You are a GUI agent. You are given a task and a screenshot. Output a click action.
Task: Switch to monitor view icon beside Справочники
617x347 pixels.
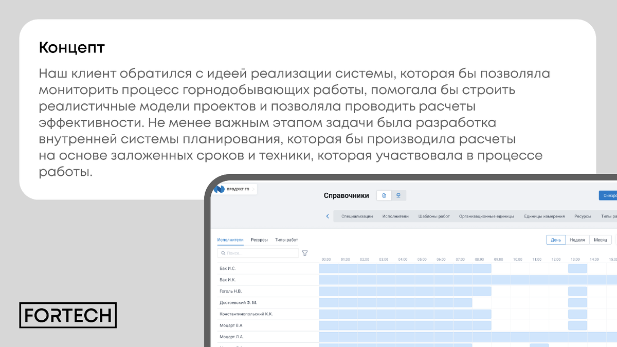click(x=398, y=195)
